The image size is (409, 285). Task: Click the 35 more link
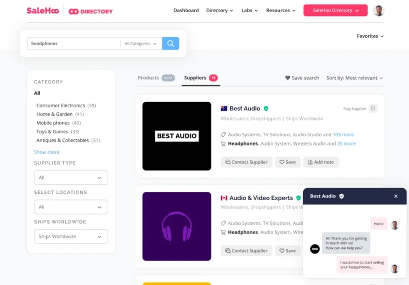pos(346,144)
